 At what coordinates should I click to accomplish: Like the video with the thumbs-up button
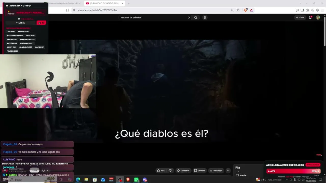[161, 171]
